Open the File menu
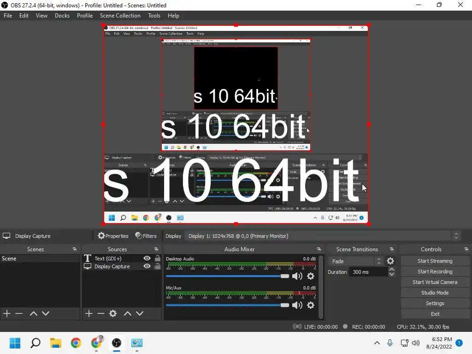This screenshot has width=472, height=354. (8, 16)
